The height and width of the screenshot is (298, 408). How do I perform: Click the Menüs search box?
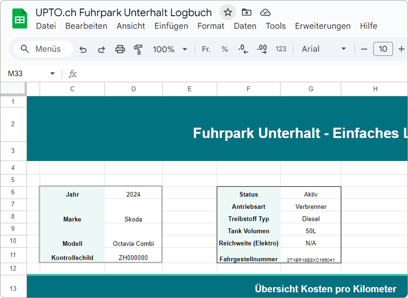click(44, 49)
